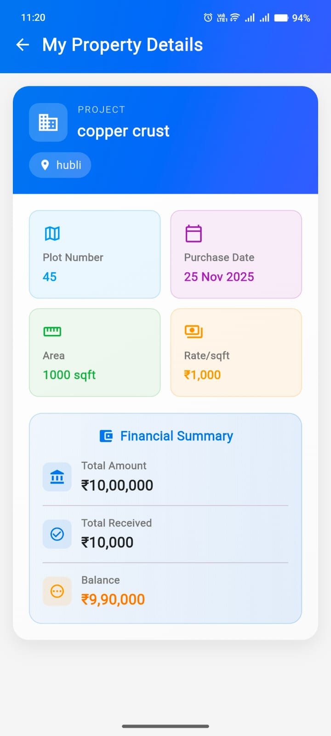The height and width of the screenshot is (736, 331).
Task: Tap the back arrow icon
Action: pos(23,45)
